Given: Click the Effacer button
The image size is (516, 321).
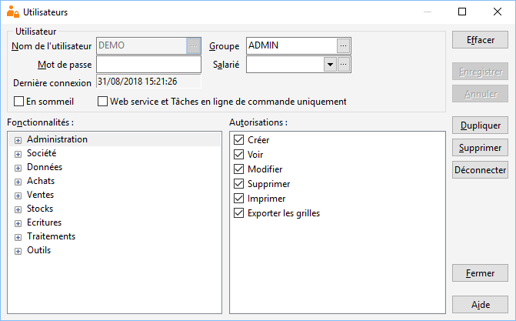Looking at the screenshot, I should pos(480,40).
